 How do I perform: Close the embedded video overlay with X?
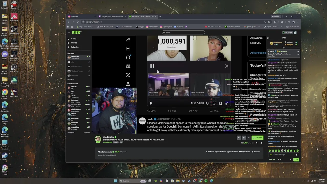tap(227, 66)
